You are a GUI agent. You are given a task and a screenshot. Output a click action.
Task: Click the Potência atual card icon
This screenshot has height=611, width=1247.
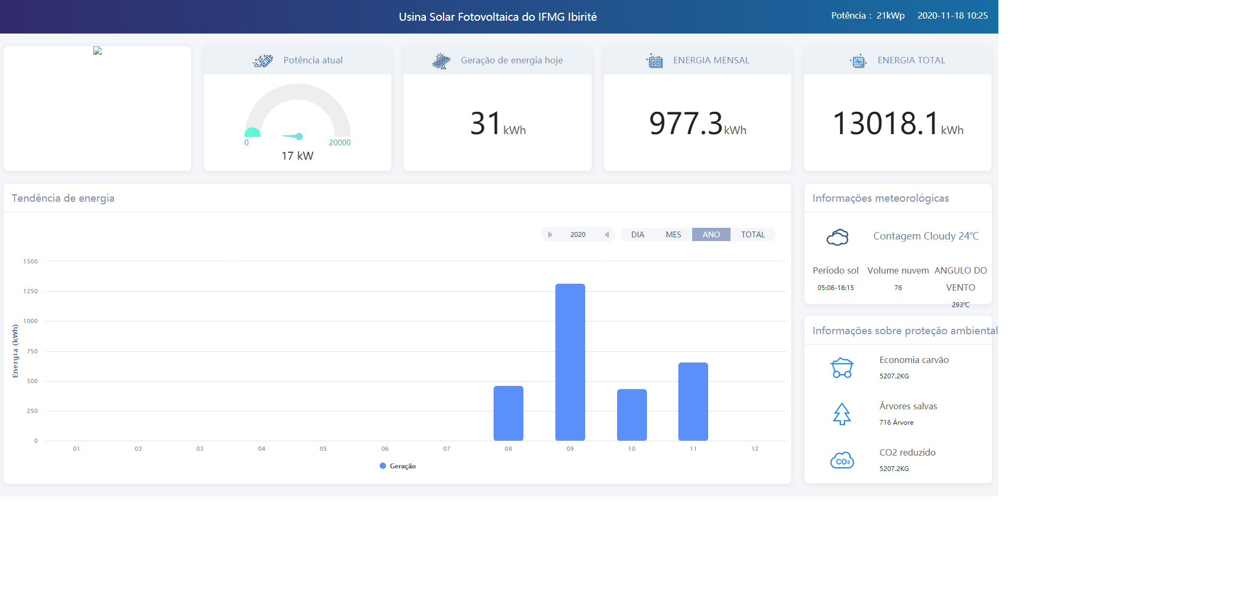coord(263,61)
